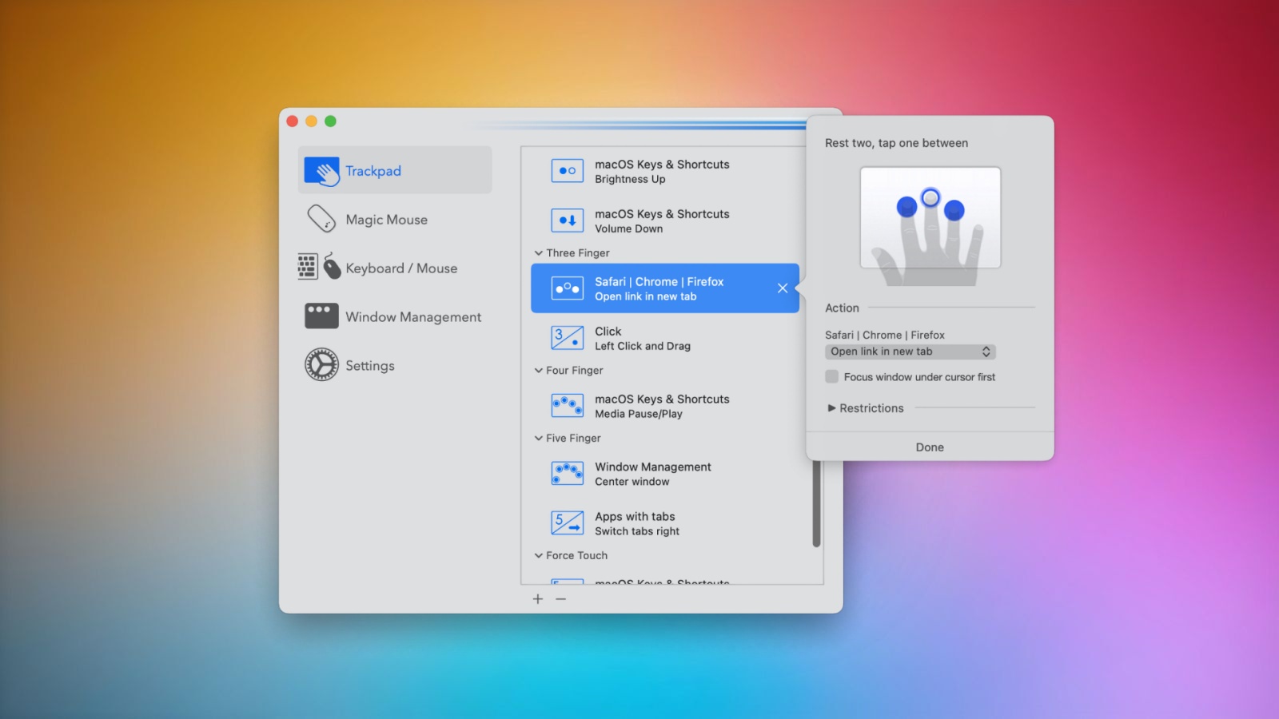Select the Trackpad hand icon in sidebar
The image size is (1279, 719).
coord(321,170)
